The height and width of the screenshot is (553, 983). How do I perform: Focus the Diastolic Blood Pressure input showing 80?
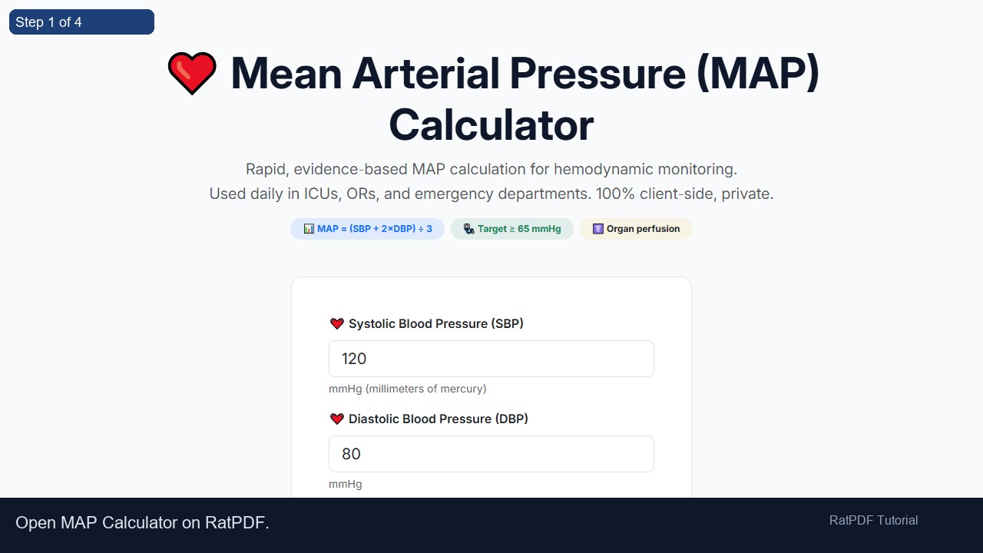491,454
